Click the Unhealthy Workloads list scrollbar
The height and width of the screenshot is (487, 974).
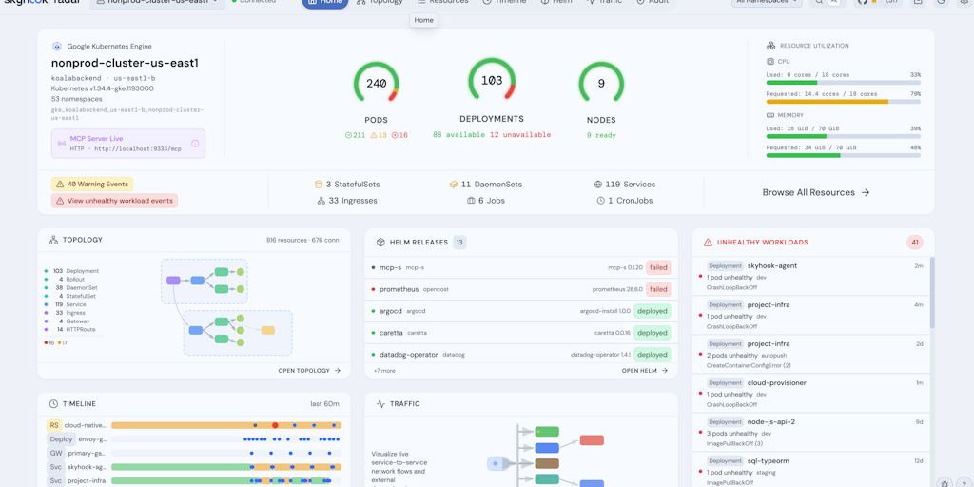tap(932, 292)
